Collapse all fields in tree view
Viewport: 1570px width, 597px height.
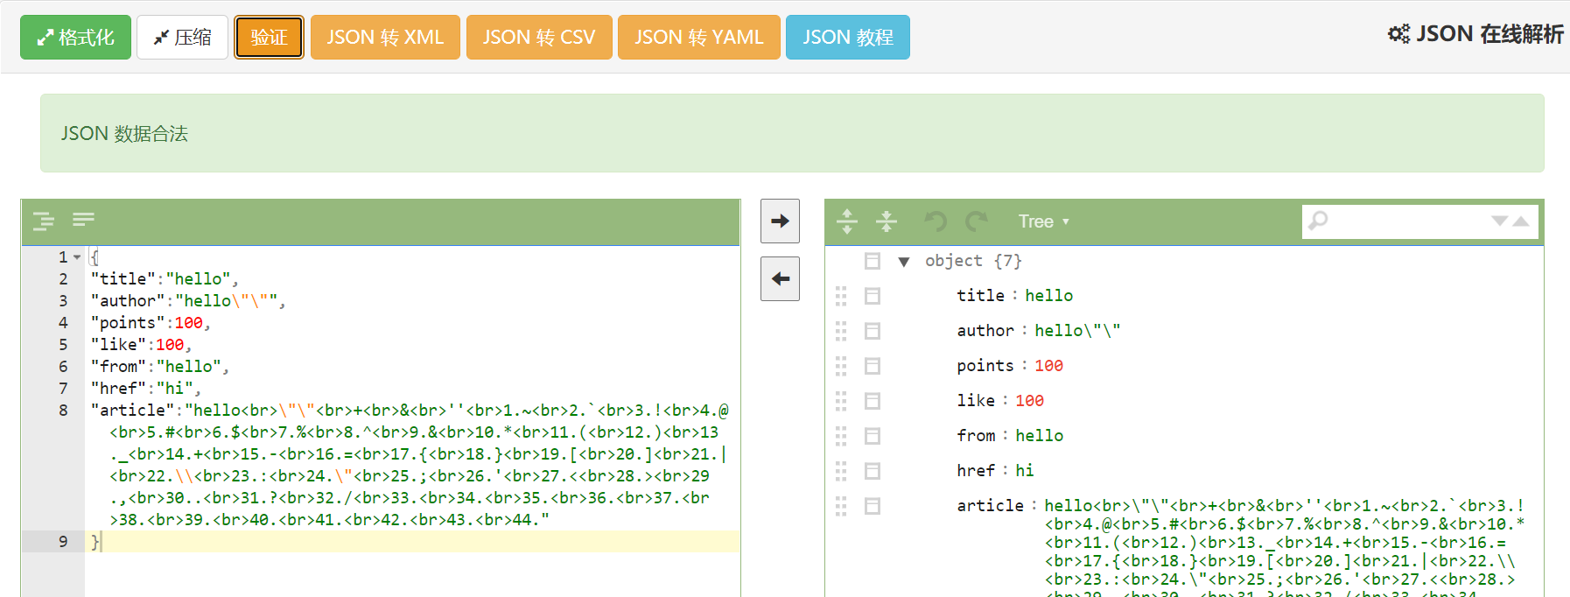[x=887, y=221]
